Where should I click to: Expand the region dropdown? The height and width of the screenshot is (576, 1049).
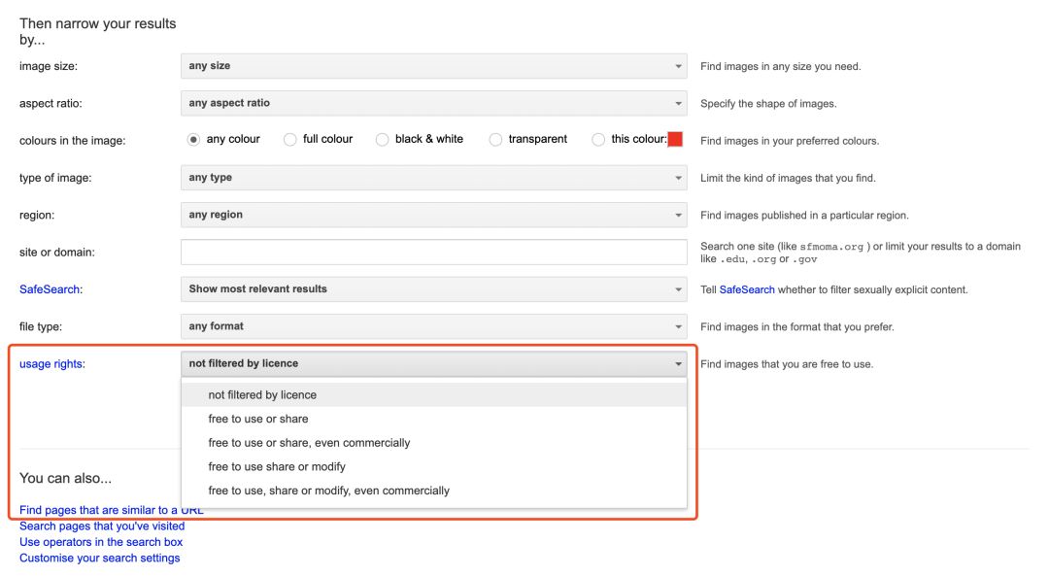[x=433, y=215]
